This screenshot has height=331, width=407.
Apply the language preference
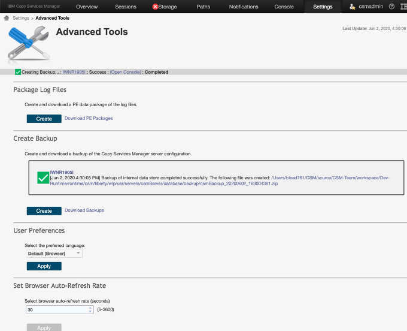click(44, 266)
